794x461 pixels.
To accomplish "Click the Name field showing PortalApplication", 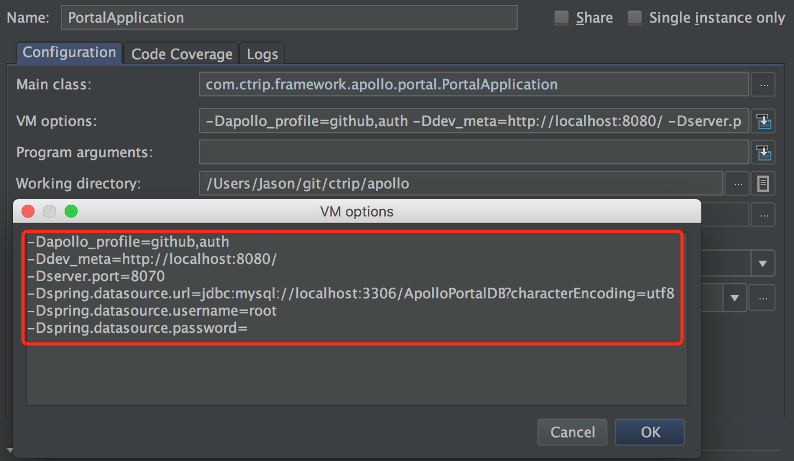I will [289, 17].
